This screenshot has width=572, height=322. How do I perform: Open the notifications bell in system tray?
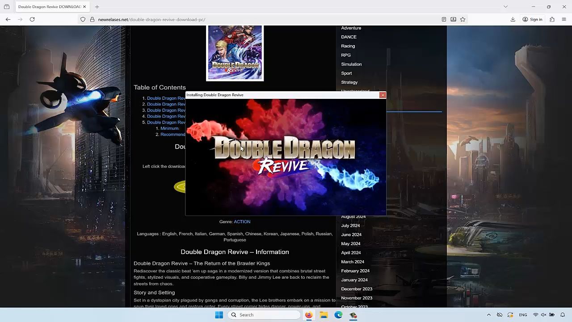563,315
